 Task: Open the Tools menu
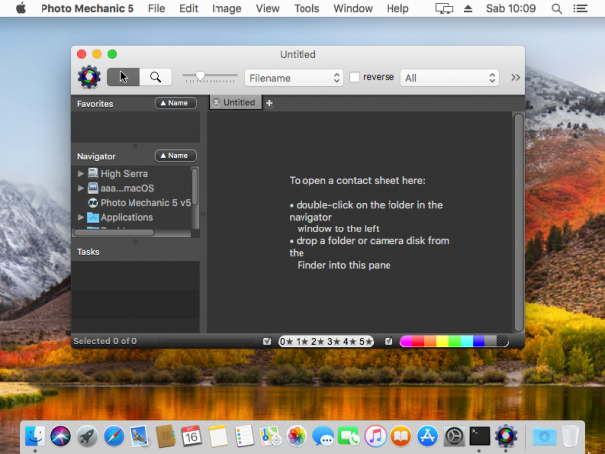(x=306, y=8)
